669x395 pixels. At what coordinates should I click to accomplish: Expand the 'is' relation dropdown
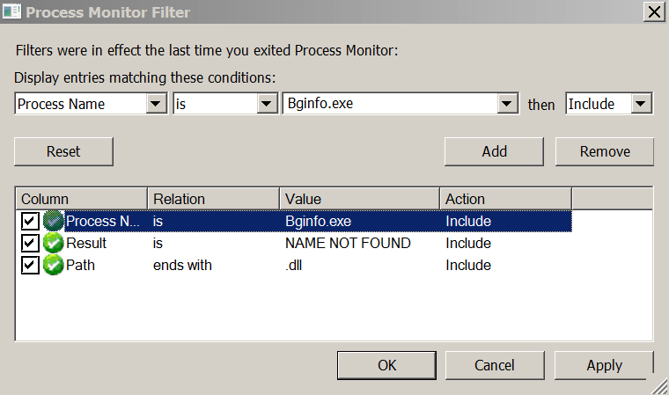click(268, 104)
